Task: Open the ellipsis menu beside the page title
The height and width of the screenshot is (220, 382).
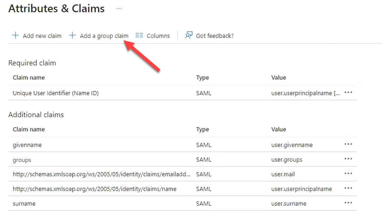Action: point(119,9)
